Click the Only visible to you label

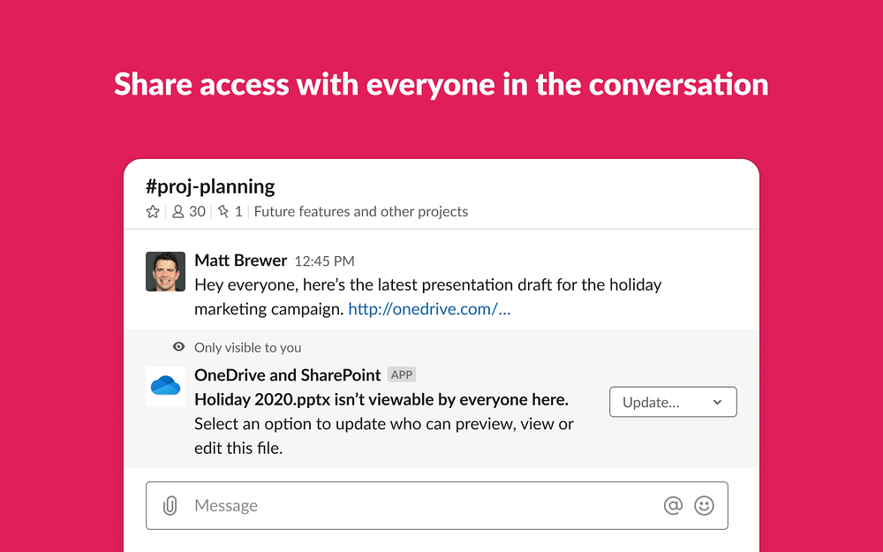(x=247, y=347)
